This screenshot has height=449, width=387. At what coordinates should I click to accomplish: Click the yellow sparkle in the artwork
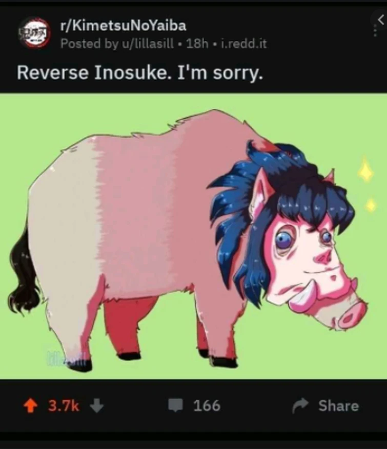pos(365,170)
